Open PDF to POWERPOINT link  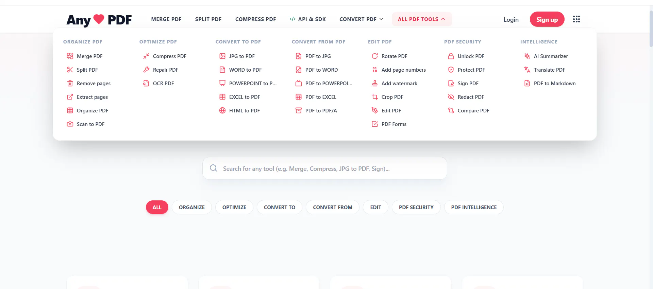(x=324, y=83)
